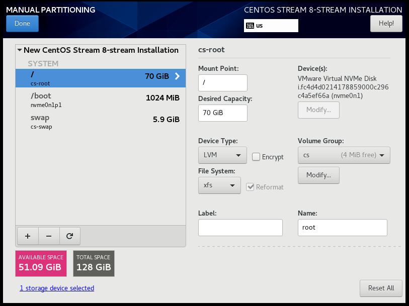The width and height of the screenshot is (409, 306).
Task: Click the TOTAL SPACE 128 GiB box
Action: (x=94, y=264)
